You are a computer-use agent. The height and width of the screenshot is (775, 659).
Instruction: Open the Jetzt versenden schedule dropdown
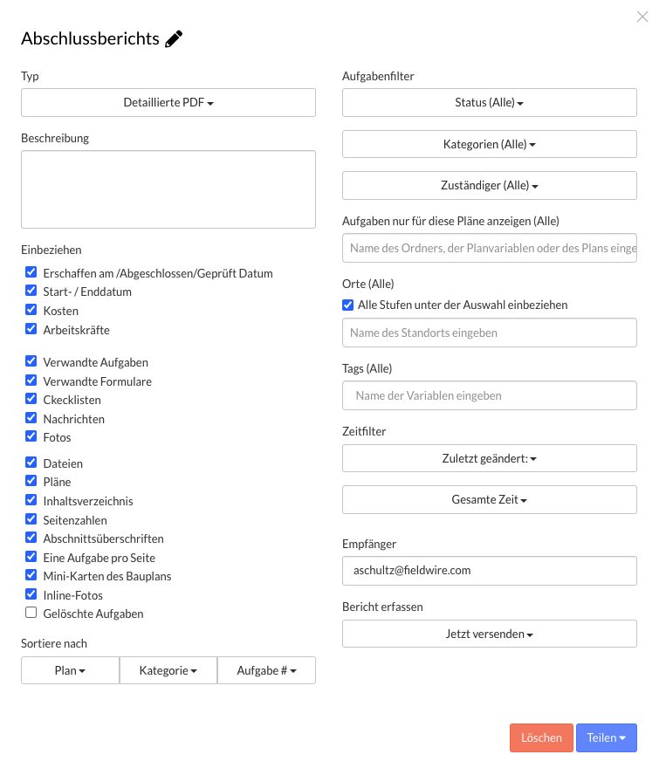click(x=489, y=634)
